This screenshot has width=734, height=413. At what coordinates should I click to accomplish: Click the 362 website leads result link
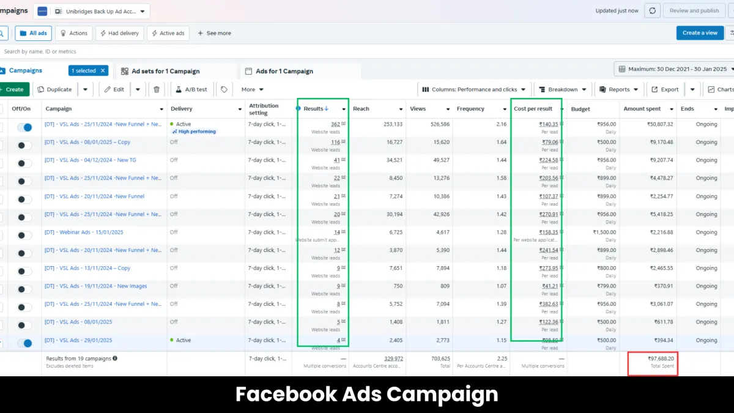[x=335, y=124]
